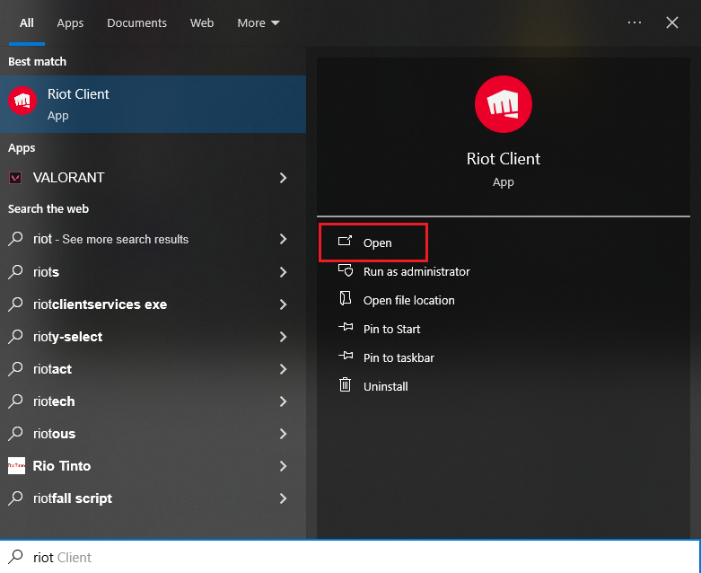Expand the 'Rio Tinto' chevron
This screenshot has width=701, height=573.
point(283,466)
